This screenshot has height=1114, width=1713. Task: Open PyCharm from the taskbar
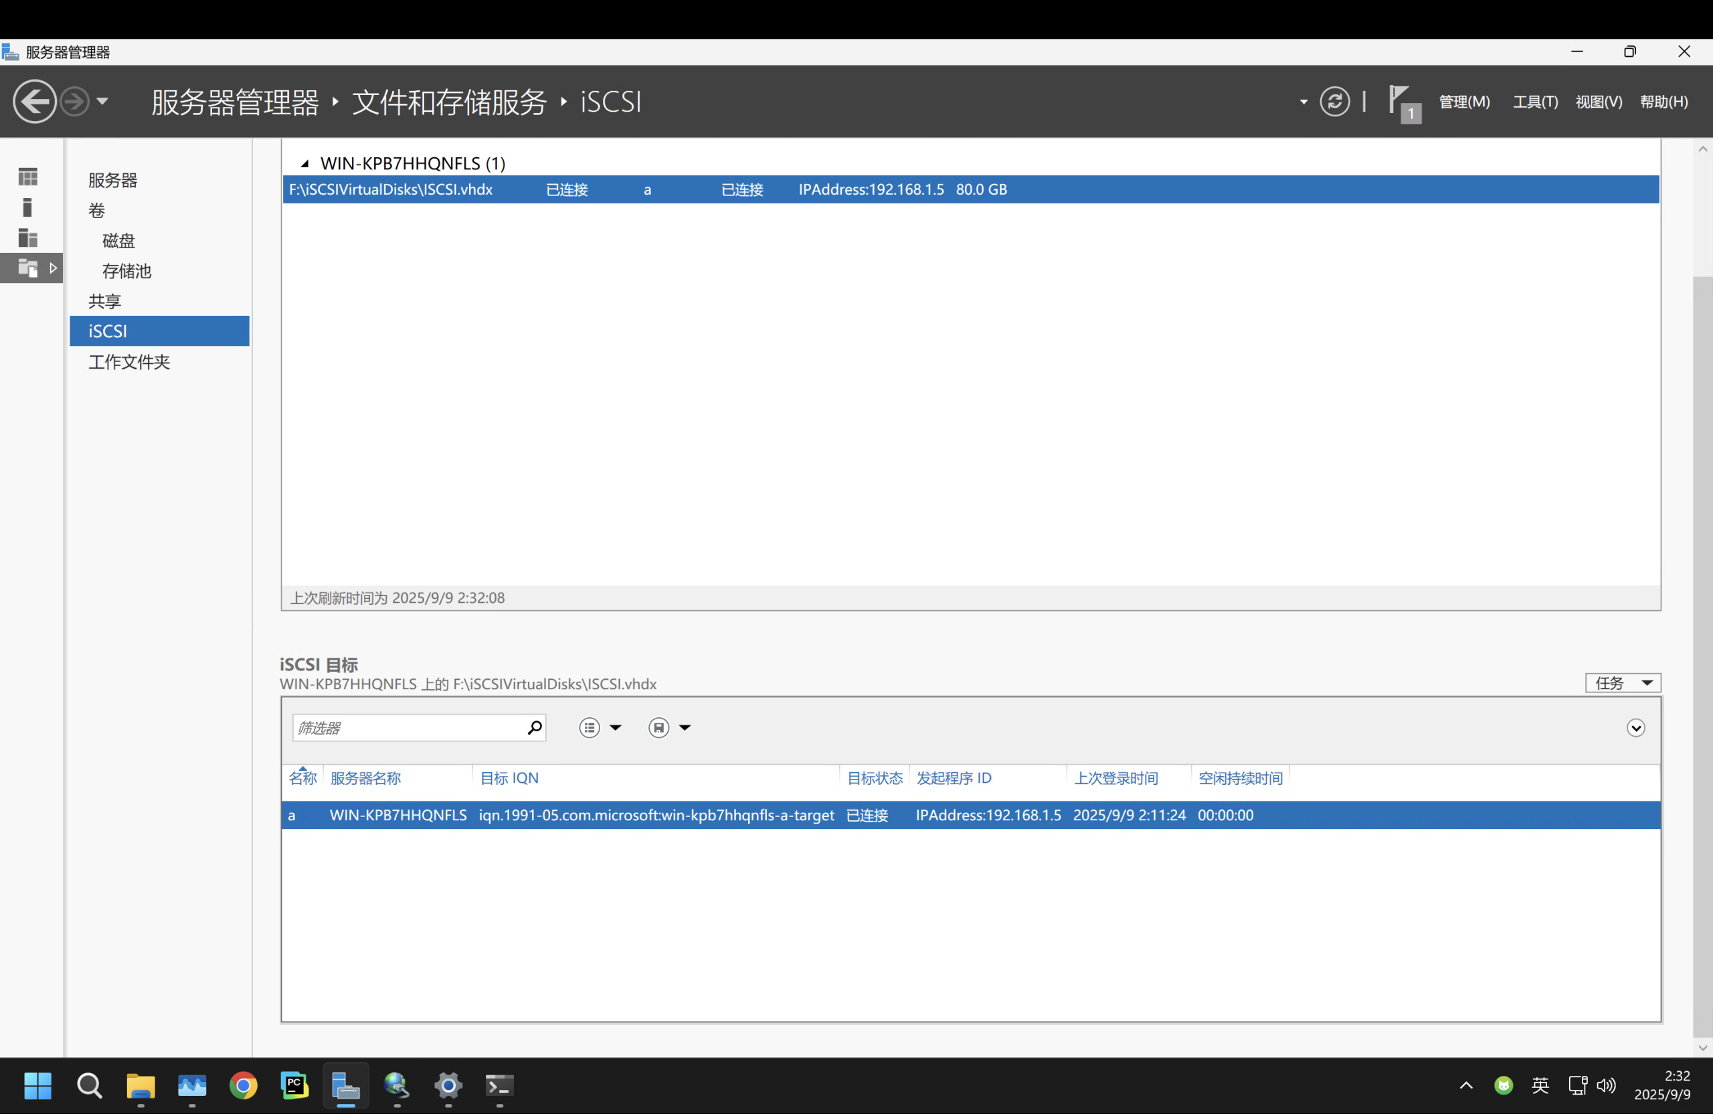pos(294,1087)
